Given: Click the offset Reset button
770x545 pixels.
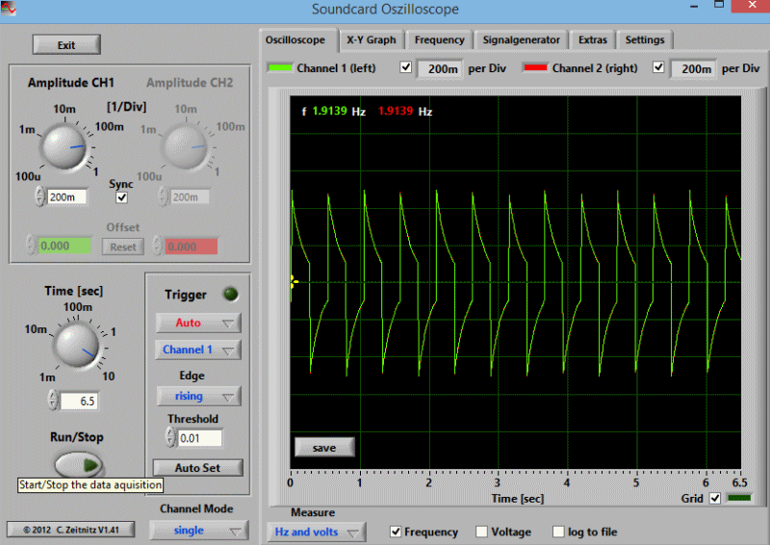Looking at the screenshot, I should pyautogui.click(x=123, y=247).
